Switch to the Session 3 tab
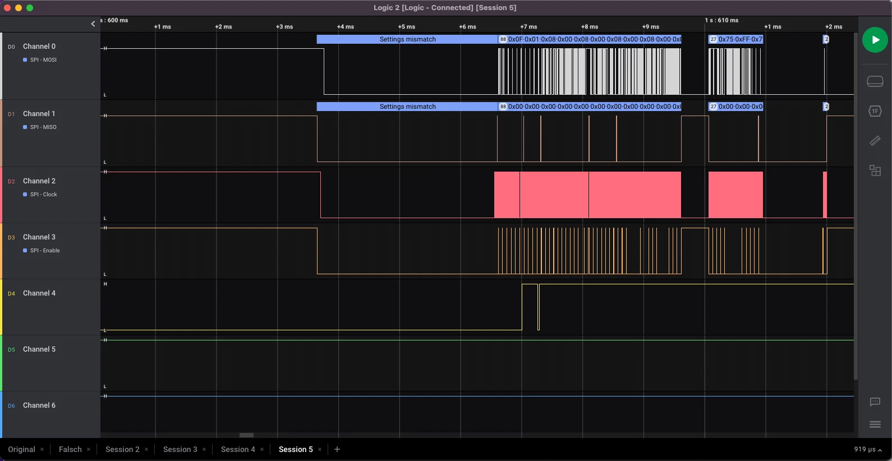 (180, 449)
